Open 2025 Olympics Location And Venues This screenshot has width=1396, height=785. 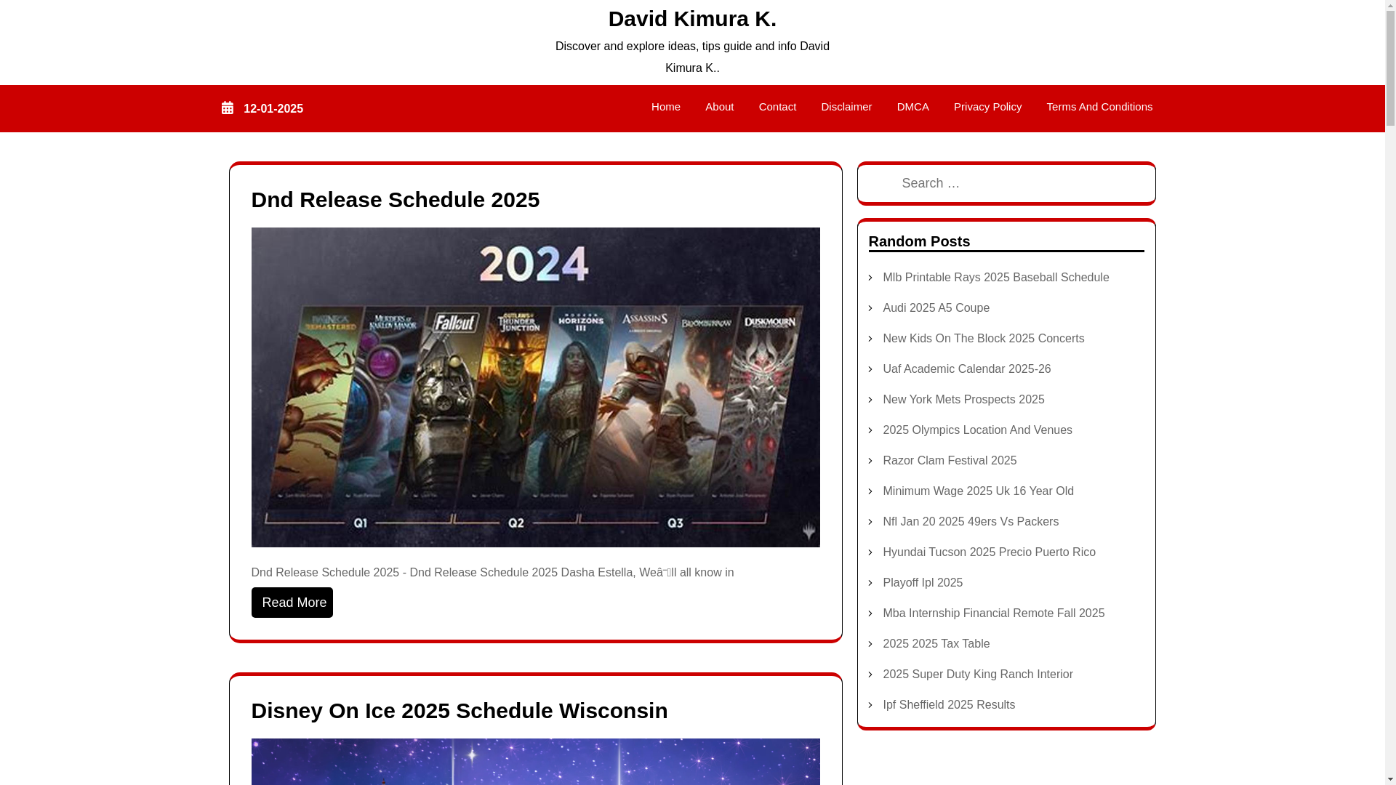pos(977,430)
